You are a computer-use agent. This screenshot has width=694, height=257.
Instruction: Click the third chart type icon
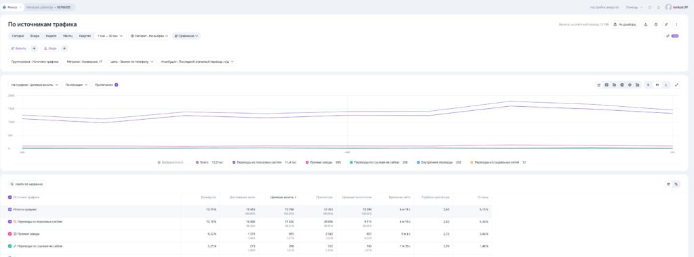tap(614, 85)
